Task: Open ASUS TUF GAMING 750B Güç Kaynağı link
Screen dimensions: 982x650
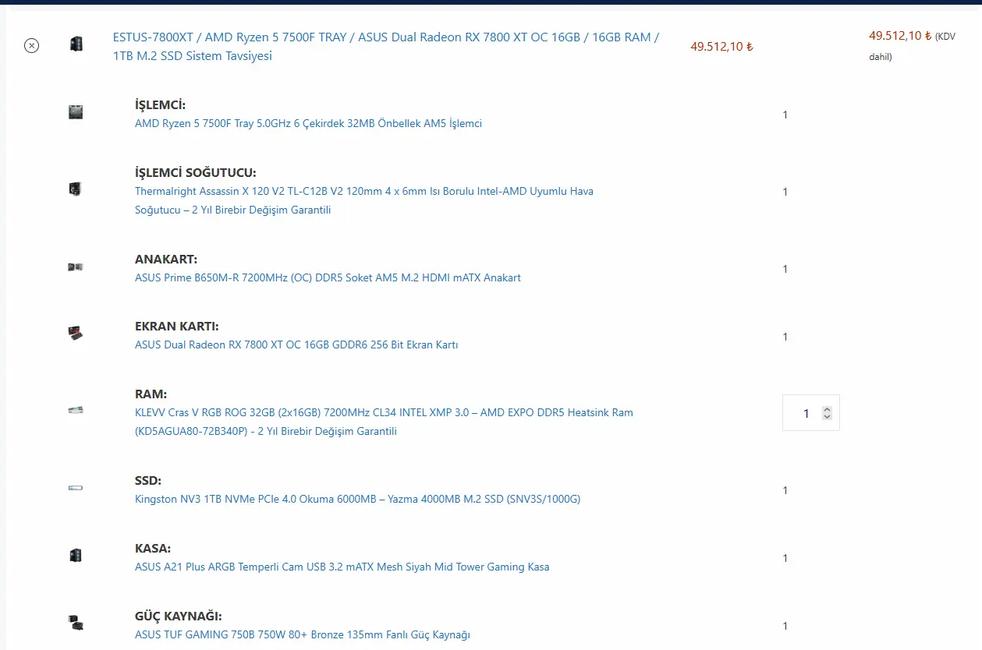Action: click(303, 634)
